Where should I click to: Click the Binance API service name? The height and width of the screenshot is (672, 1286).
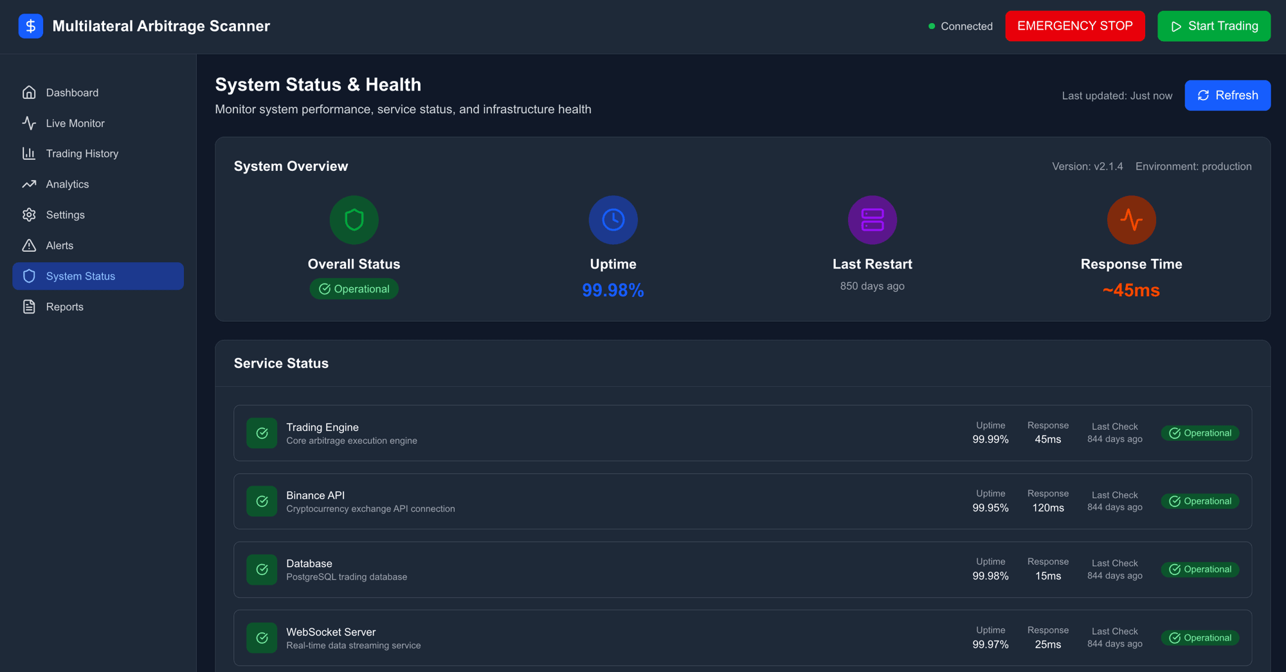click(315, 495)
